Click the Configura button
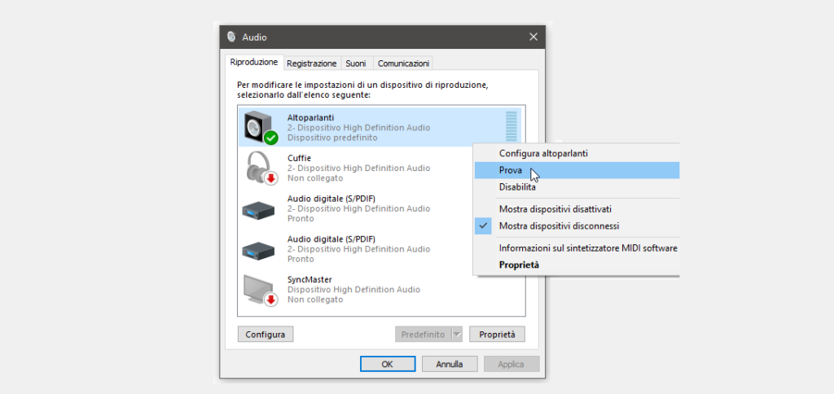 pos(266,335)
